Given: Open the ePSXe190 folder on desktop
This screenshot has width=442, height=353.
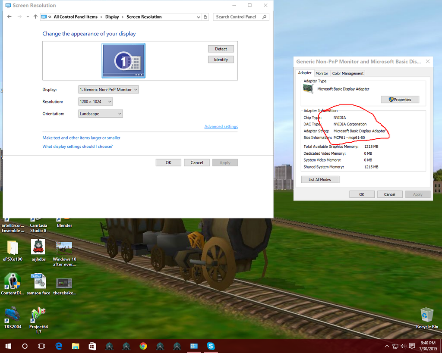Looking at the screenshot, I should pos(13,250).
